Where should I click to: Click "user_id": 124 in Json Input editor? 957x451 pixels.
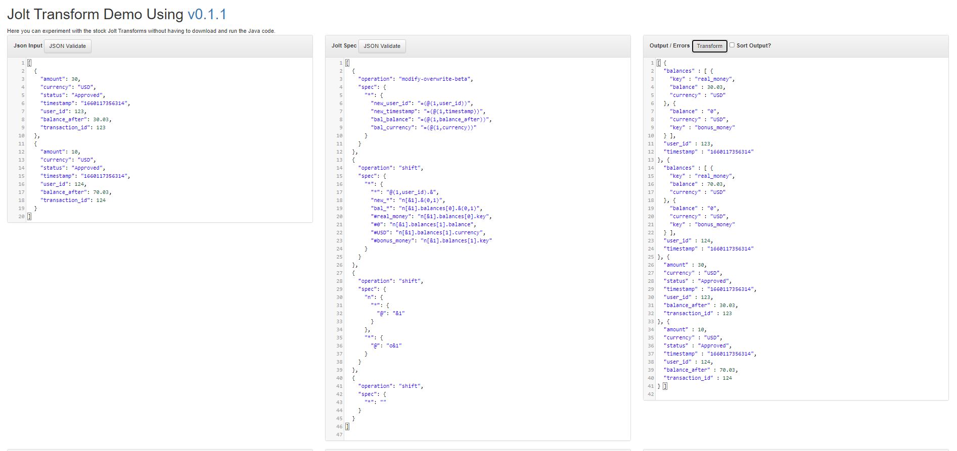[x=63, y=184]
